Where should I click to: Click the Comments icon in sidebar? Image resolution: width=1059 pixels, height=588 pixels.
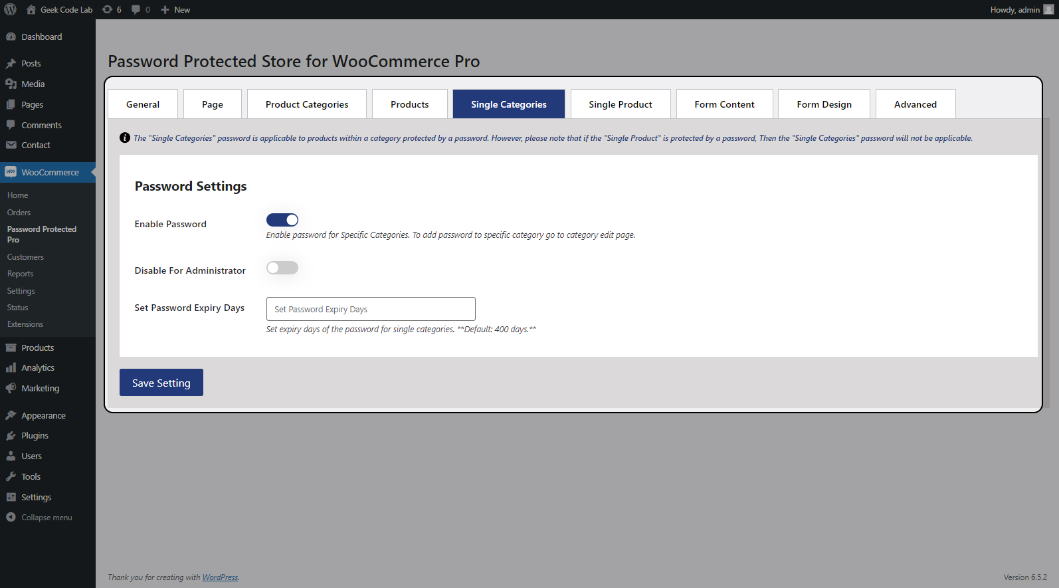(11, 125)
